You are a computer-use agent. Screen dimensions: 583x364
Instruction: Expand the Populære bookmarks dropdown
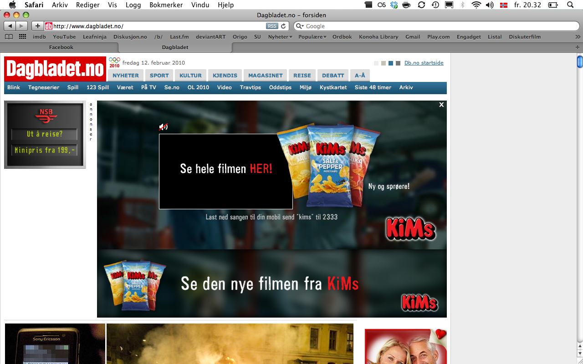[x=312, y=37]
